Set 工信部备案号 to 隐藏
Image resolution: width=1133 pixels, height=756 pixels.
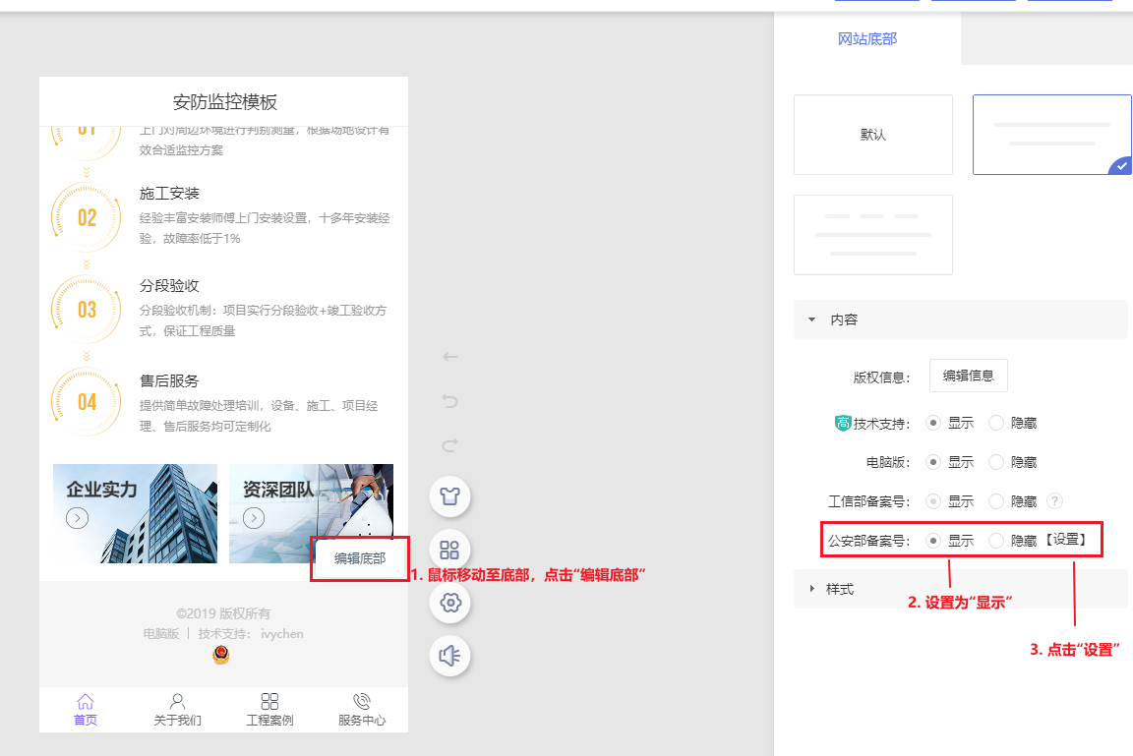[x=996, y=501]
